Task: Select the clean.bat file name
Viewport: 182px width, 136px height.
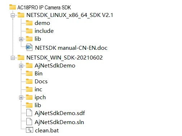Action: click(x=47, y=130)
